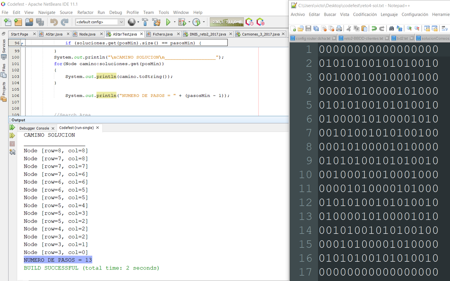This screenshot has height=281, width=450.
Task: Stop the running build in Output
Action: tap(12, 144)
